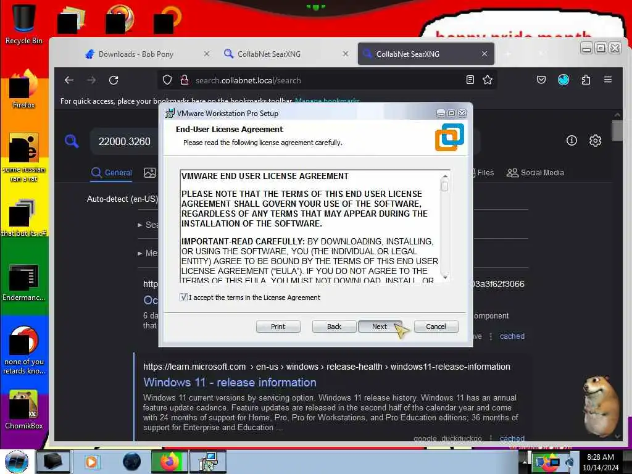Click the VMware installer taskbar button
Image resolution: width=632 pixels, height=474 pixels.
pos(208,462)
